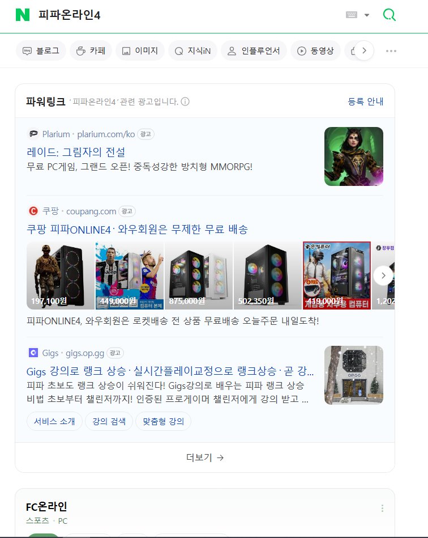This screenshot has height=538, width=428.
Task: Click the green search magnifier icon
Action: pos(389,15)
